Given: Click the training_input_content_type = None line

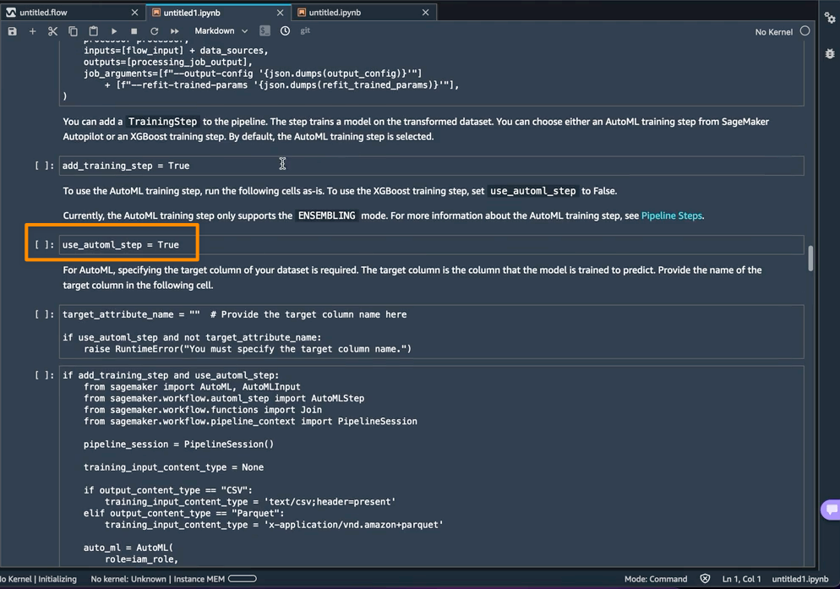Looking at the screenshot, I should pos(173,467).
